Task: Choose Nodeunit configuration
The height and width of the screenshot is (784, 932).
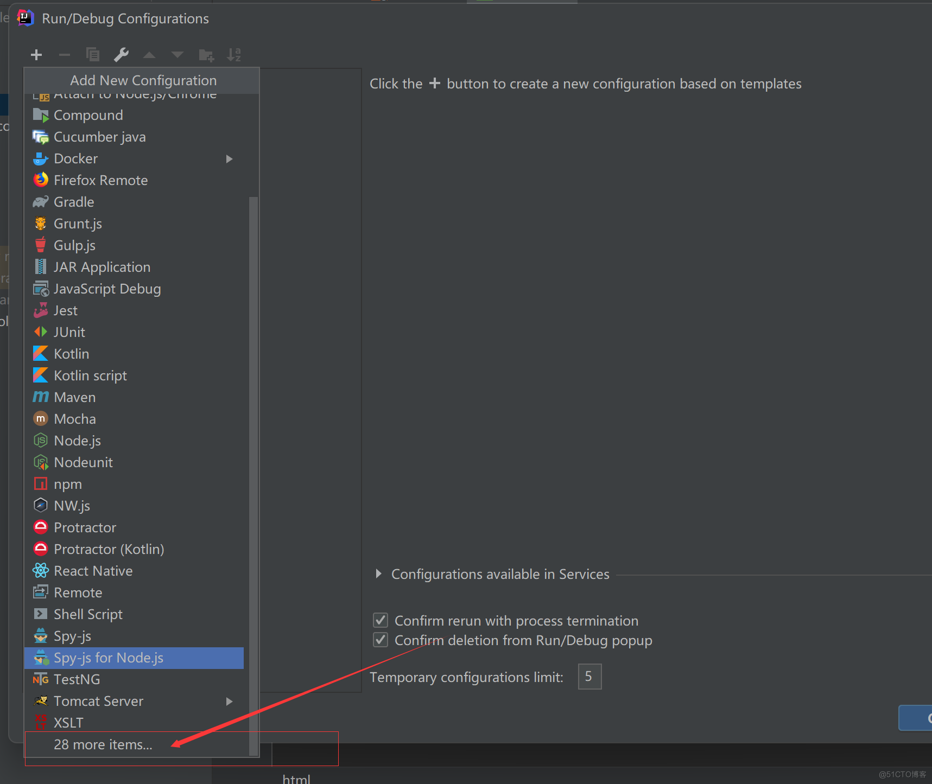Action: (x=134, y=462)
